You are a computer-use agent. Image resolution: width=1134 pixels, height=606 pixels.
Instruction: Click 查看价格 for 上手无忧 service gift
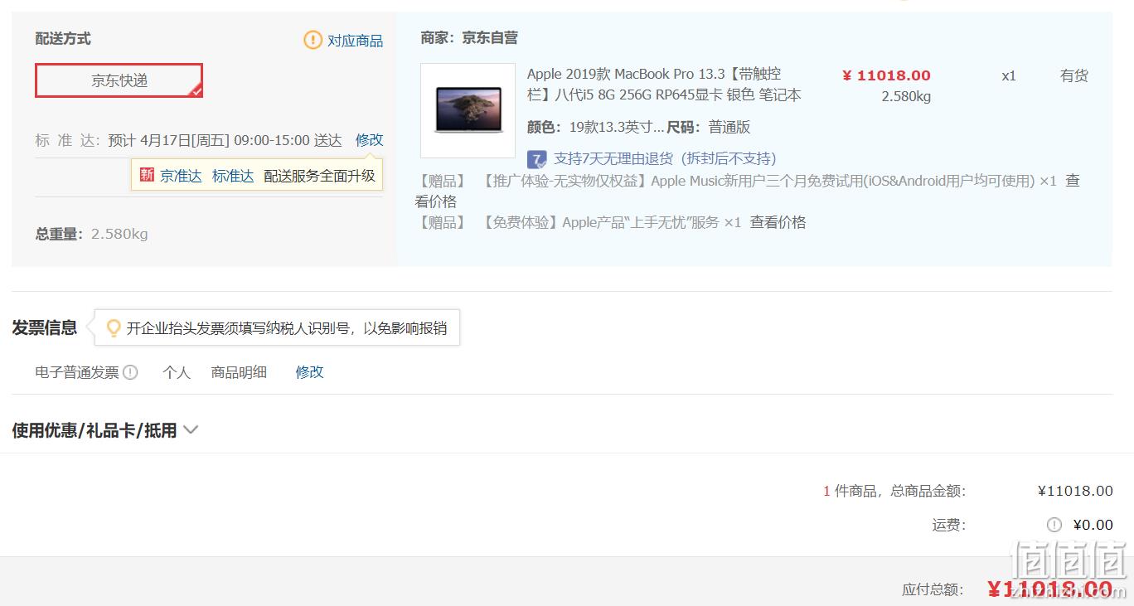pyautogui.click(x=778, y=222)
